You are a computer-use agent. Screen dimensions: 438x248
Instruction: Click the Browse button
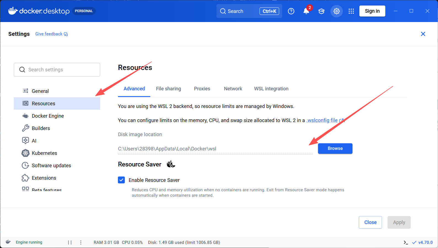[335, 149]
